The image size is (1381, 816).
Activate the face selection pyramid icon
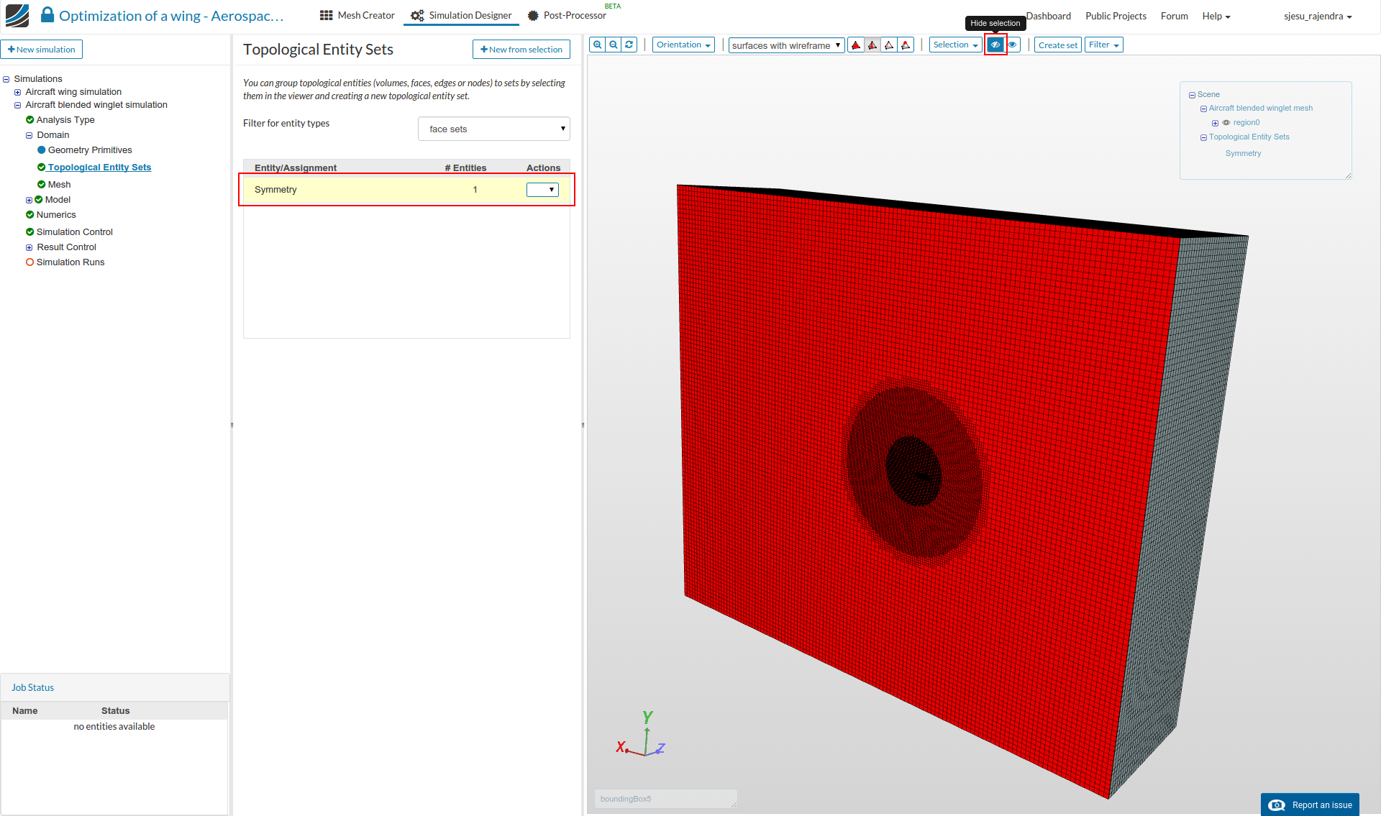(872, 45)
